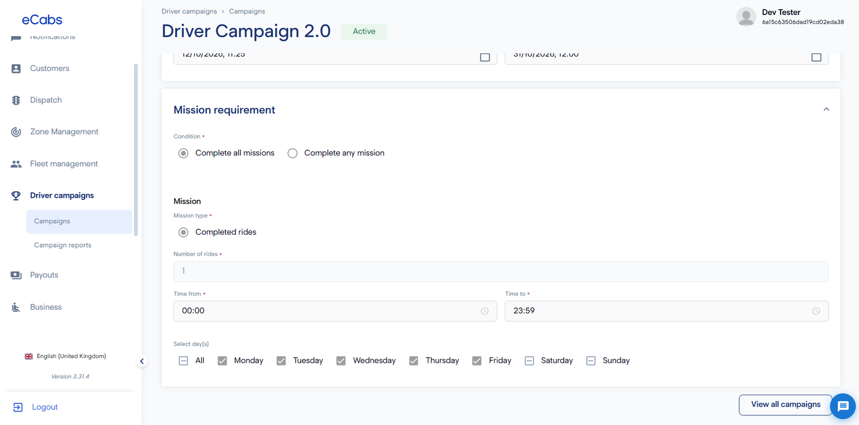Open Zone Management menu
Viewport: 859px width, 425px height.
64,132
